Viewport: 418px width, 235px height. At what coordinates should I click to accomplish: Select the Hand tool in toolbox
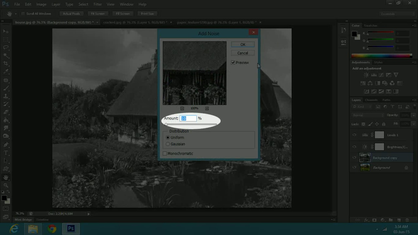click(6, 177)
